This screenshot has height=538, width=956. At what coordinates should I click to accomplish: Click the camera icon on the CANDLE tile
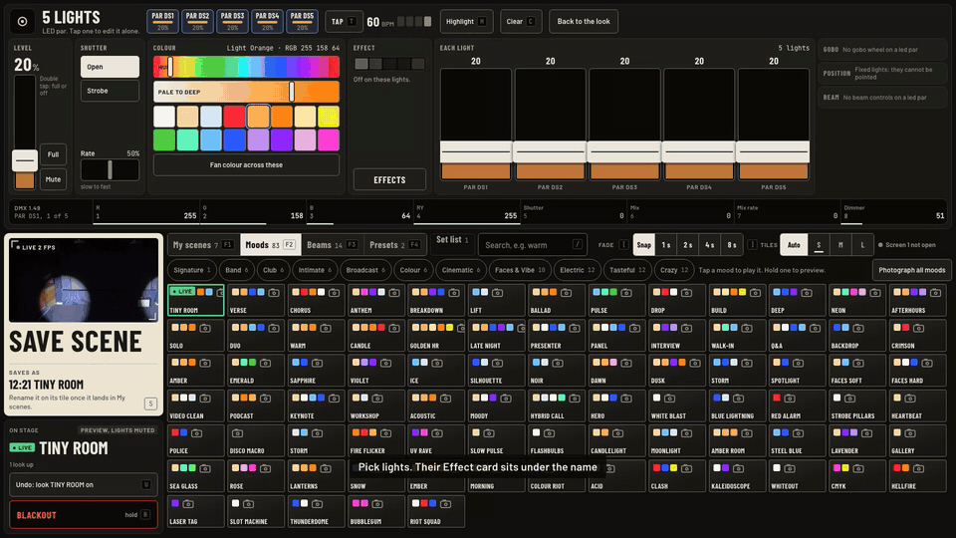[x=394, y=328]
